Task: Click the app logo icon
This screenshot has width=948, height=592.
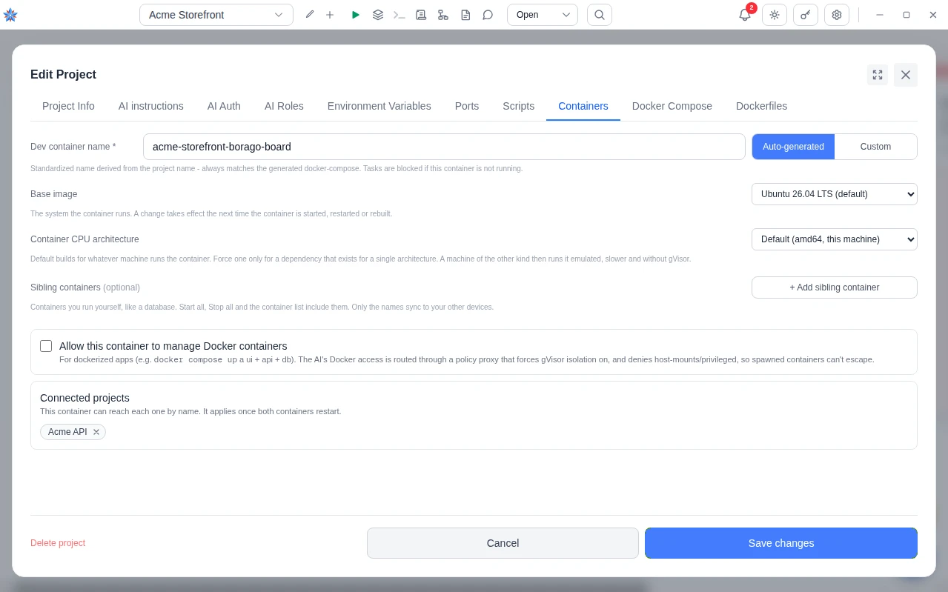Action: (x=10, y=15)
